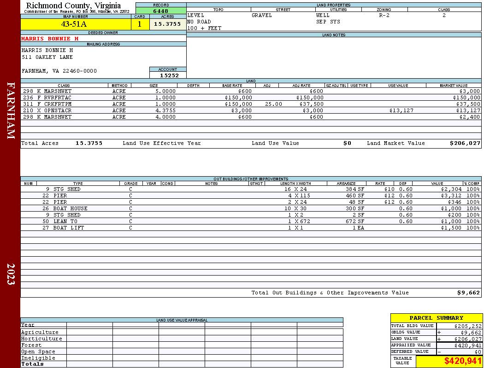This screenshot has height=368, width=484.
Task: Click 236 F RVRFRTAC land class row
Action: (251, 98)
